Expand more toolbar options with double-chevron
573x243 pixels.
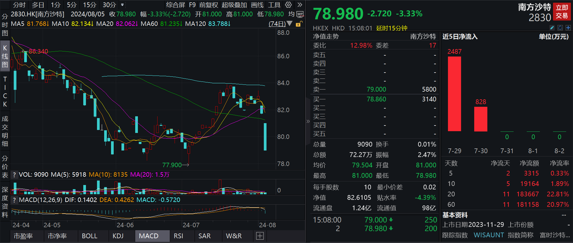click(x=300, y=5)
